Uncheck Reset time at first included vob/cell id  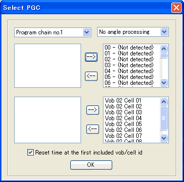(30, 153)
